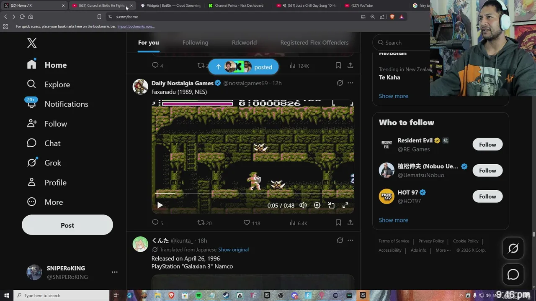Share the top post with 124K views
Screen dimensions: 536x301
click(350, 65)
